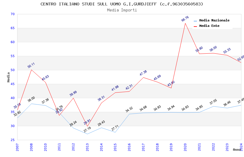This screenshot has height=157, width=244.
Task: Click the 36.46 national average label
Action: (227, 104)
